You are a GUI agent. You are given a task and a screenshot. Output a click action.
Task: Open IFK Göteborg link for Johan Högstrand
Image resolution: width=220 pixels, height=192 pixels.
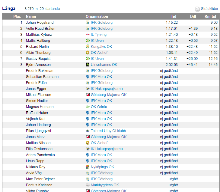pos(102,23)
